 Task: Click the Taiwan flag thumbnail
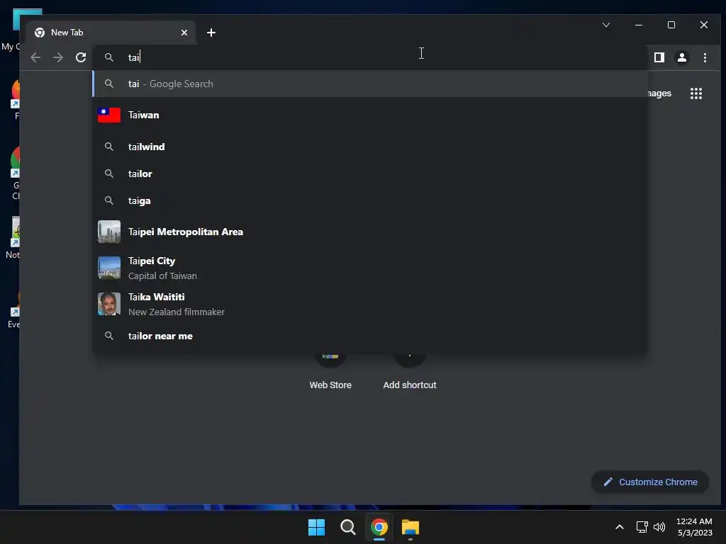pos(109,115)
